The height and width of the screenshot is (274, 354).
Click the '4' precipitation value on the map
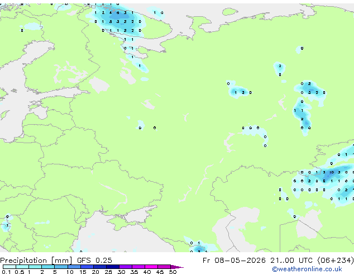pyautogui.click(x=111, y=13)
